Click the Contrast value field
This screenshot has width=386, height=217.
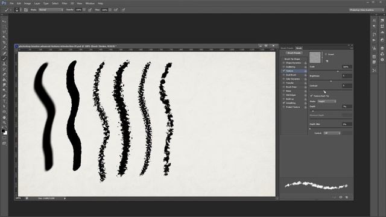(x=347, y=86)
